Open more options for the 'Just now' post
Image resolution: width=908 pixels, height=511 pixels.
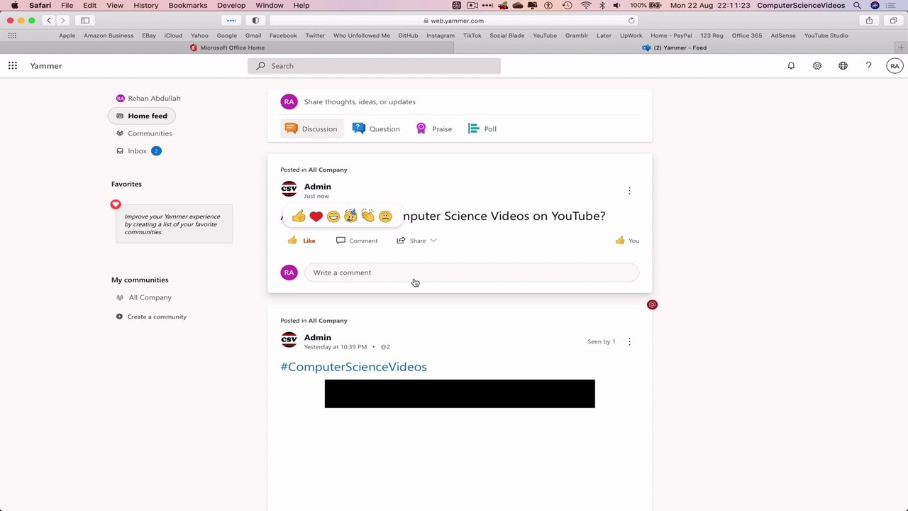point(629,191)
